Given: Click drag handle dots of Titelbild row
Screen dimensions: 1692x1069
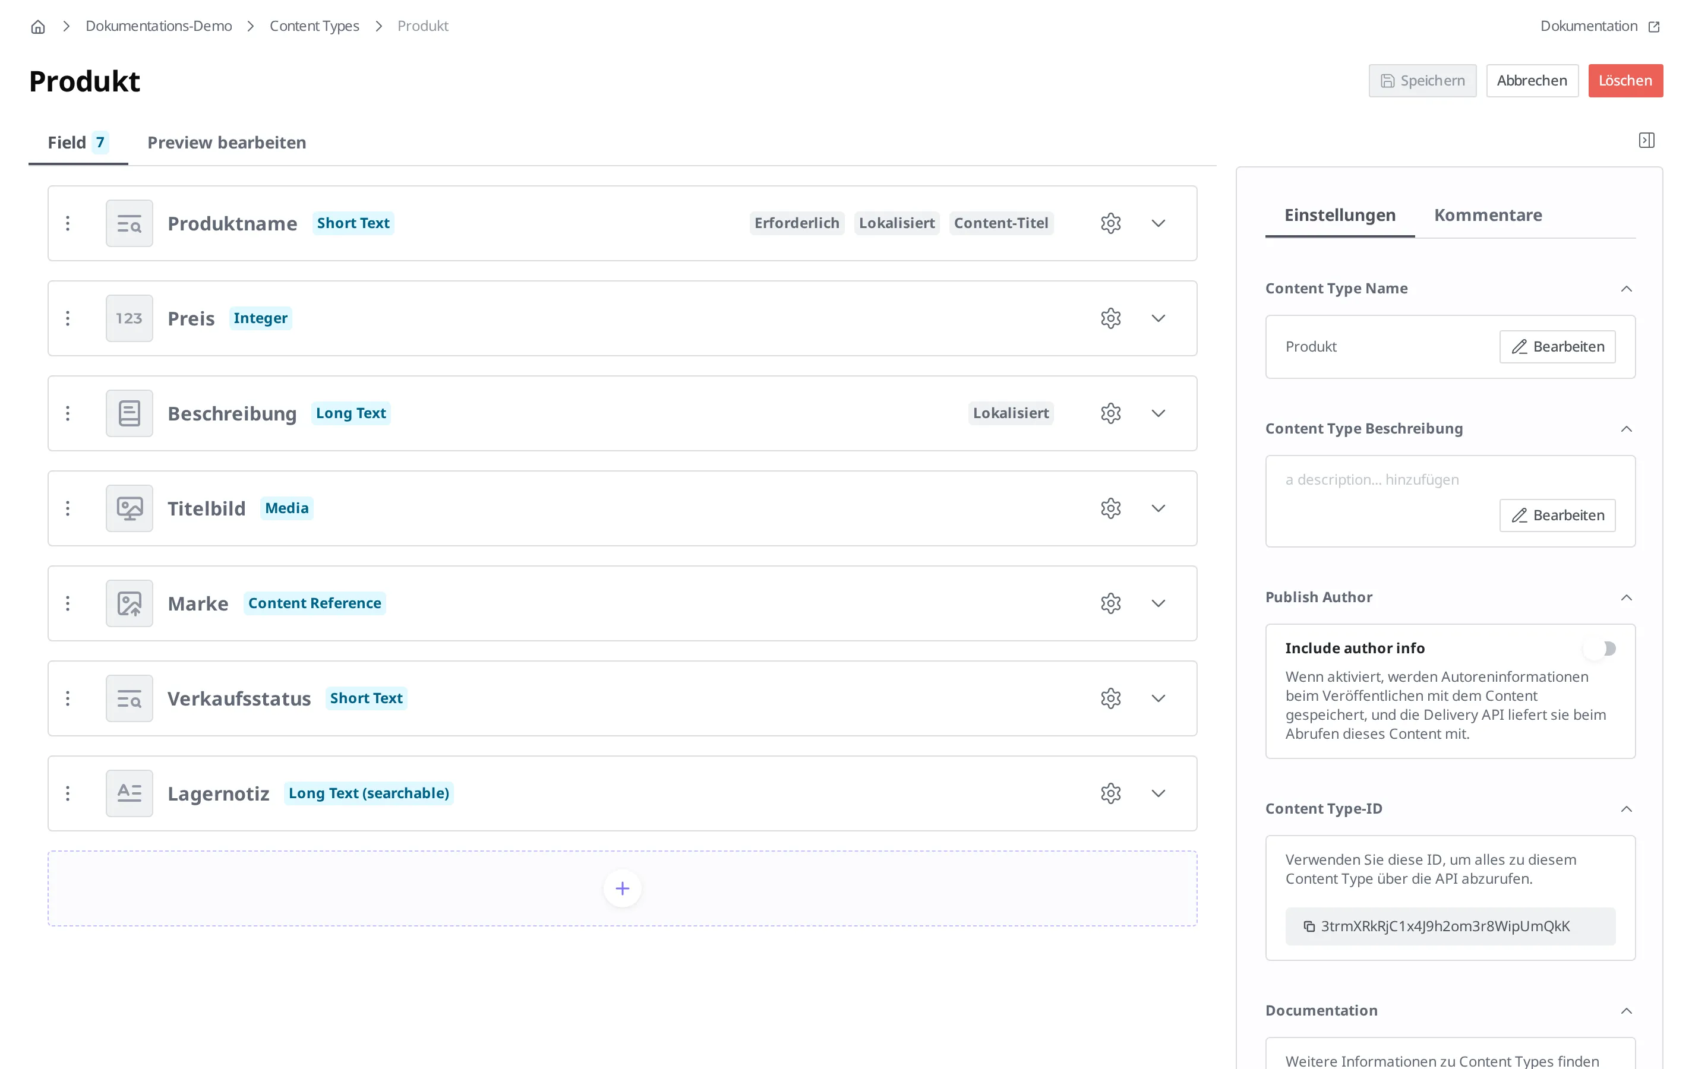Looking at the screenshot, I should 68,508.
